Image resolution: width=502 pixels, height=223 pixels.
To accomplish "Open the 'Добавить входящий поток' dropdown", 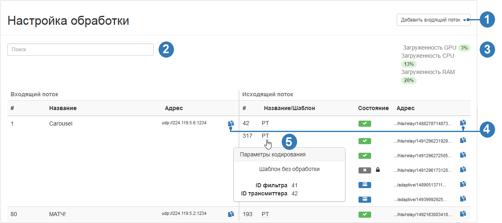I will pyautogui.click(x=433, y=20).
